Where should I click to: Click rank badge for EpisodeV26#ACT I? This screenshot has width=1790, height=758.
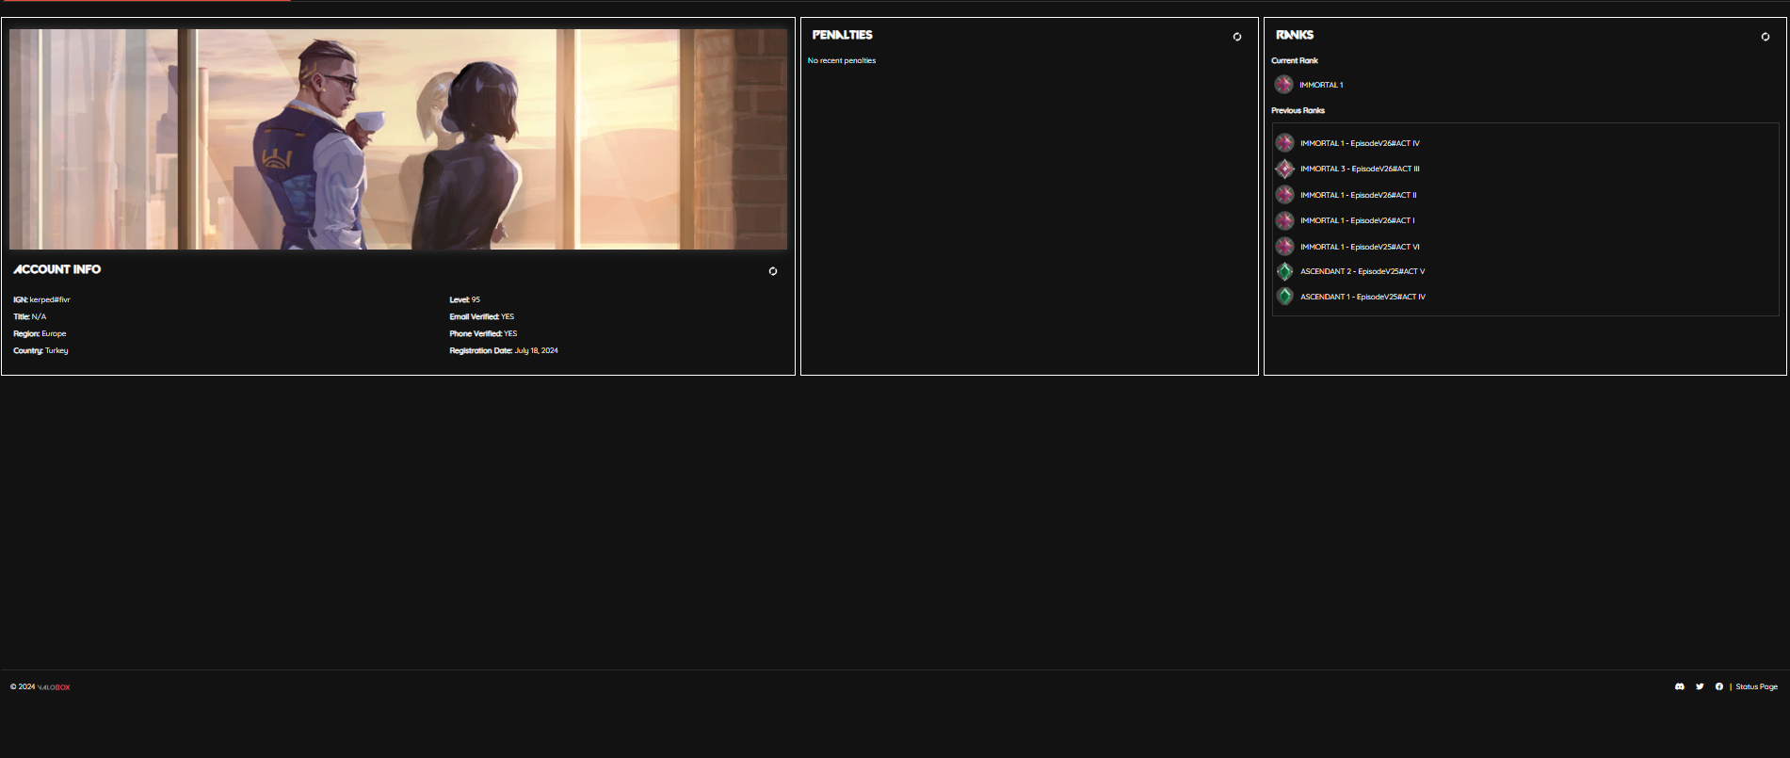1284,220
